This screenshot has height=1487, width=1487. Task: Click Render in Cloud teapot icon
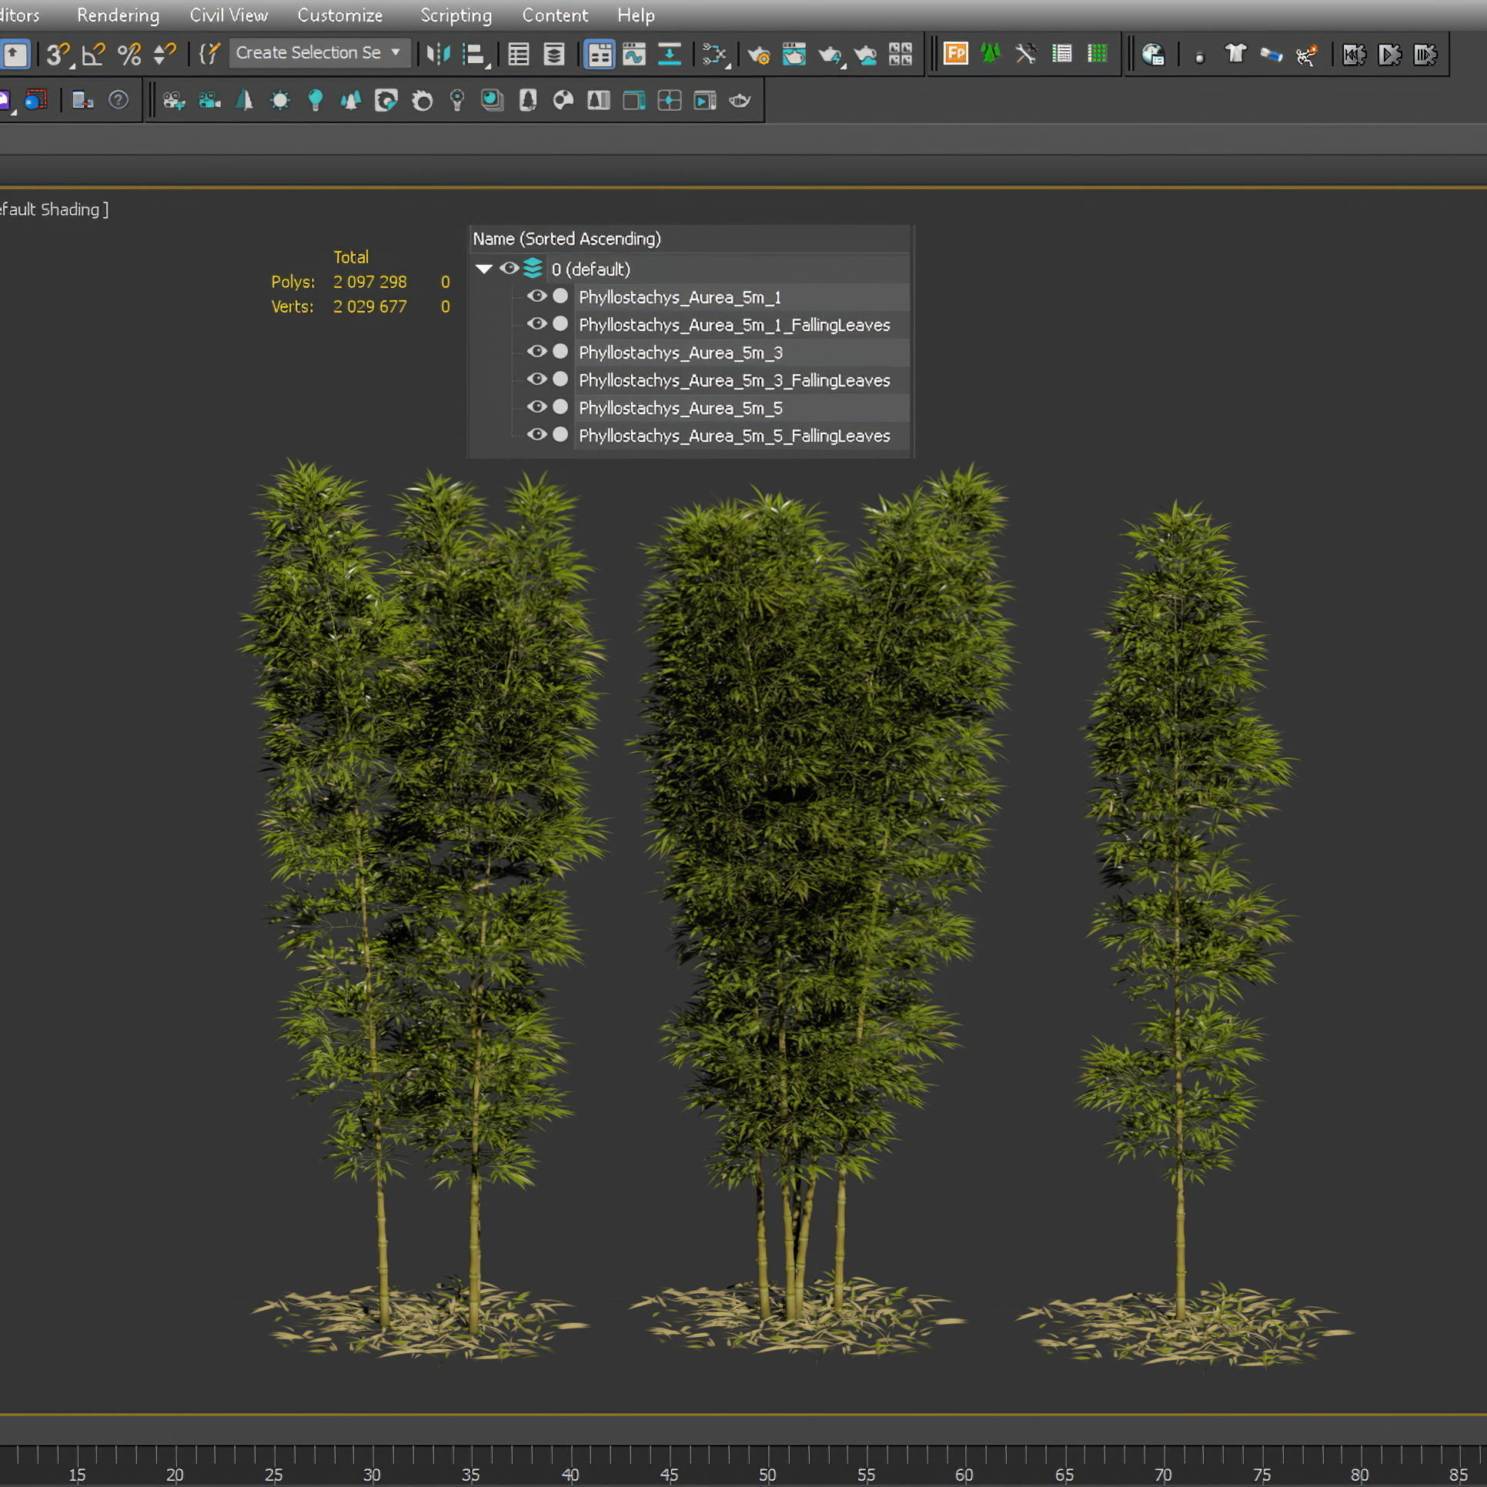tap(866, 55)
